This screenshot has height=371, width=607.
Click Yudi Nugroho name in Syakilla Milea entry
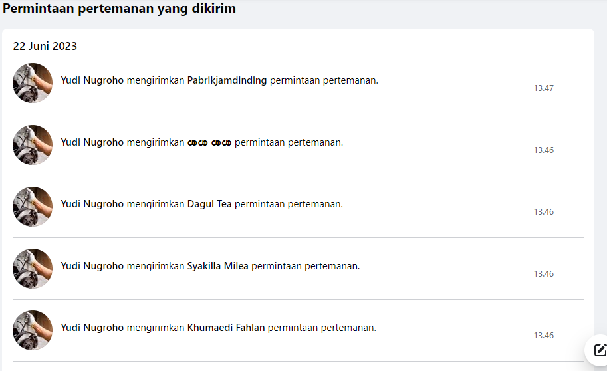[x=92, y=266]
